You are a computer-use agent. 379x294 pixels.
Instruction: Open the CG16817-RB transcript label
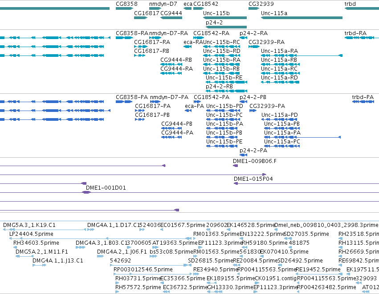[151, 51]
